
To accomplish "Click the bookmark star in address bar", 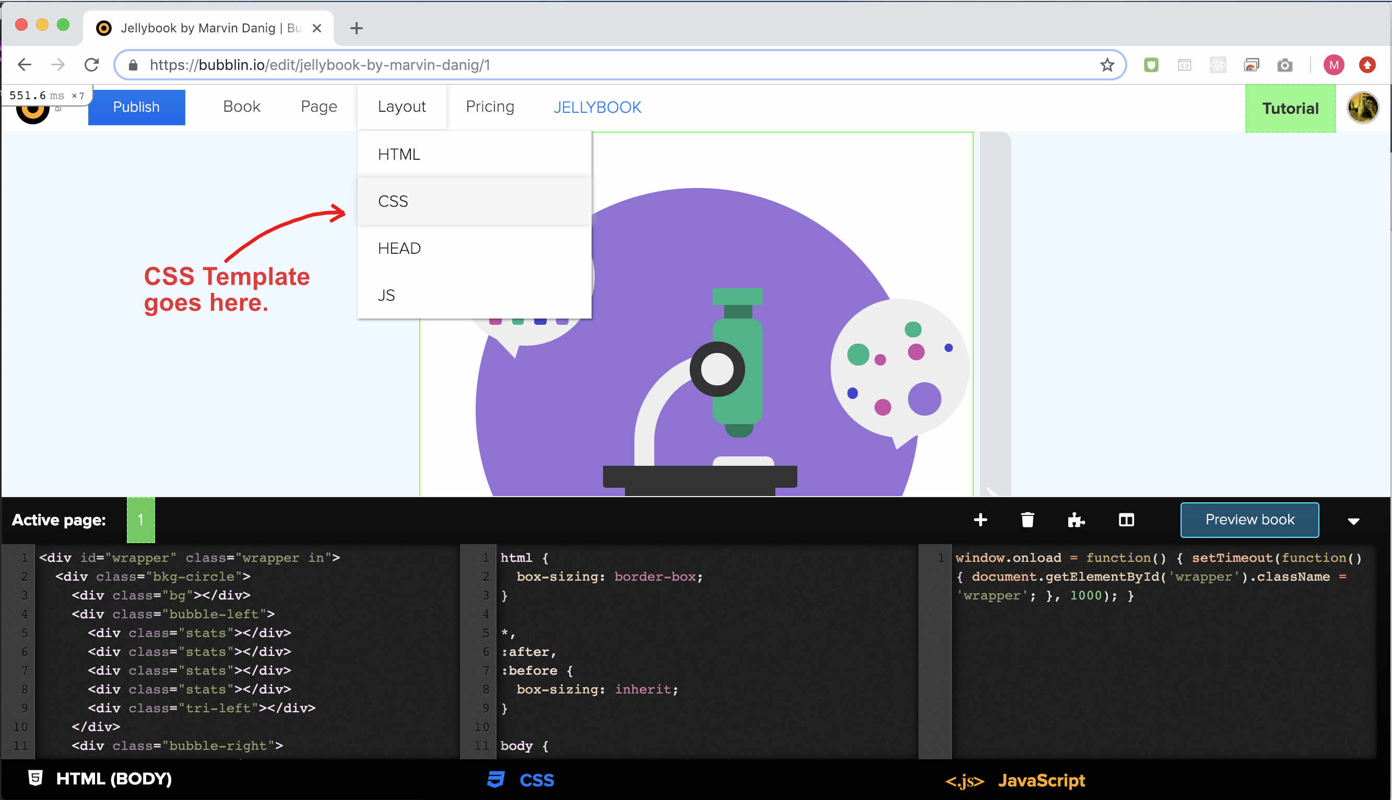I will [x=1107, y=65].
